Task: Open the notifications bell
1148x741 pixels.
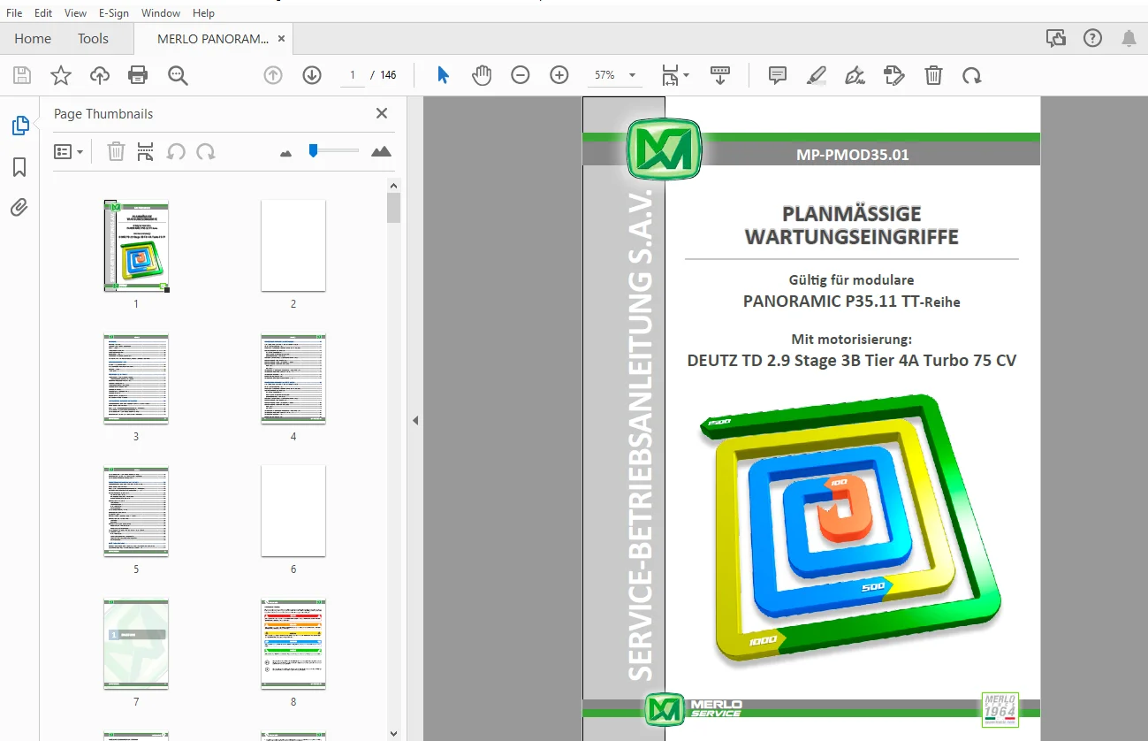Action: 1129,38
